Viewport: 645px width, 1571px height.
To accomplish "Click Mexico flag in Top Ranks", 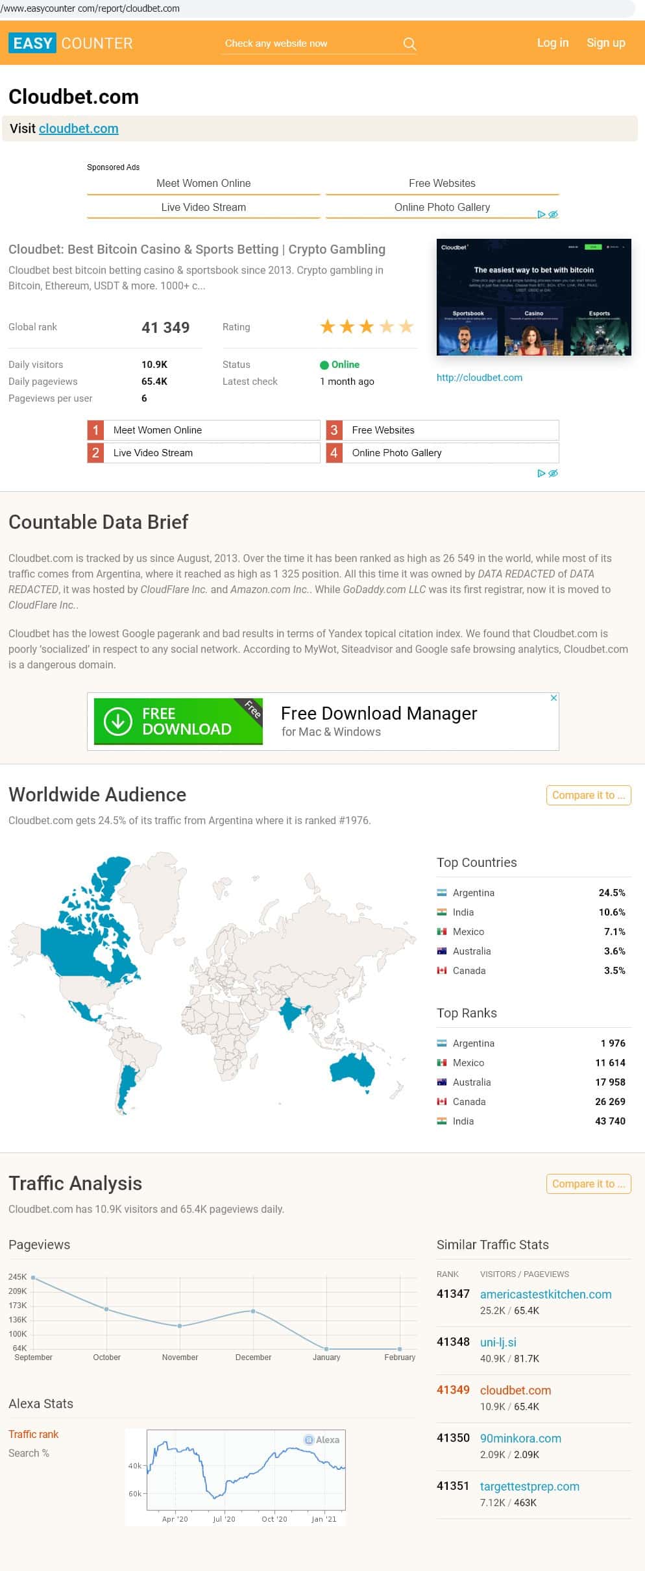I will pyautogui.click(x=442, y=1063).
